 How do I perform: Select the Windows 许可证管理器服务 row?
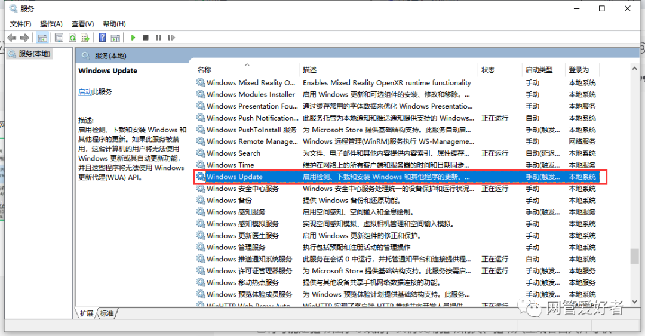397,271
